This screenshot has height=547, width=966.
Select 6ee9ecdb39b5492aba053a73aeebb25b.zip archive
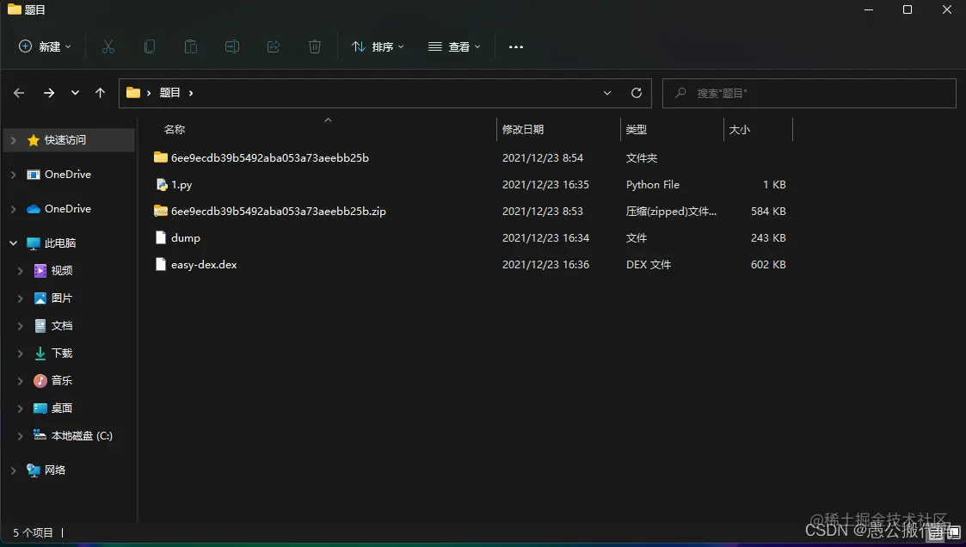pos(279,212)
